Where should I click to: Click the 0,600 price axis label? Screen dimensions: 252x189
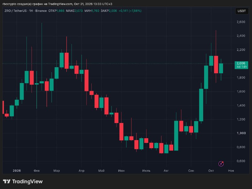[x=241, y=161]
